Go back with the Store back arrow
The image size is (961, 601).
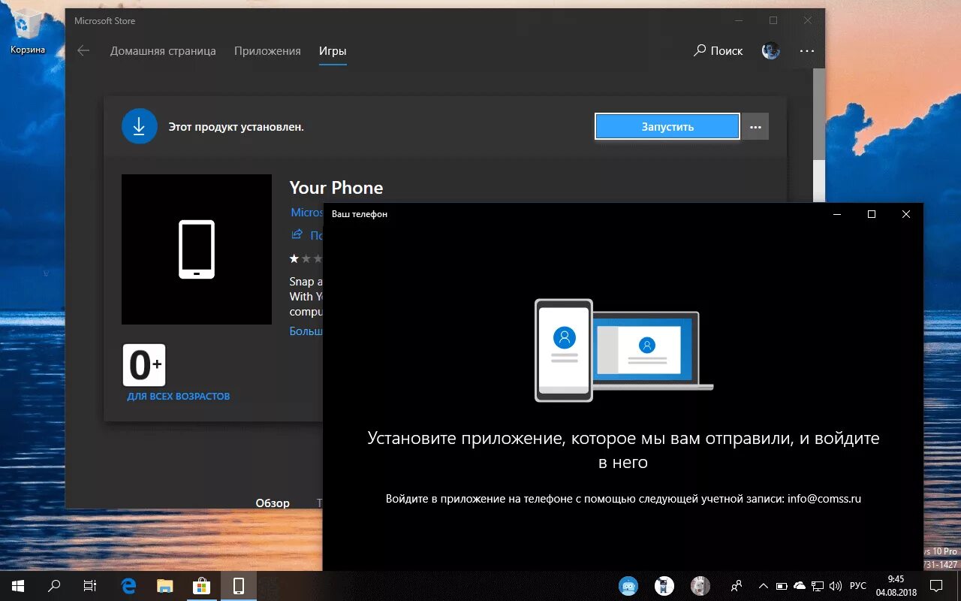point(83,51)
